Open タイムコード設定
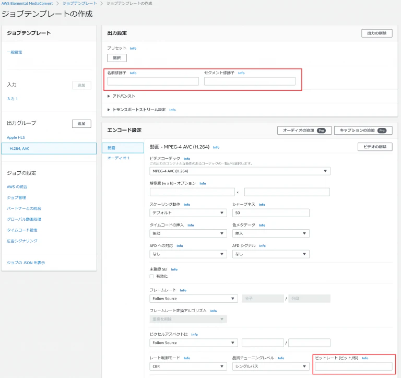The image size is (401, 378). [x=22, y=230]
